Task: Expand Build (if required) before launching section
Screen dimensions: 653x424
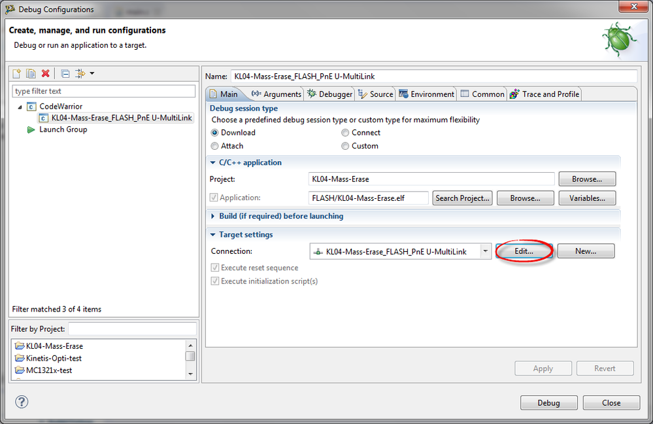Action: [x=213, y=216]
